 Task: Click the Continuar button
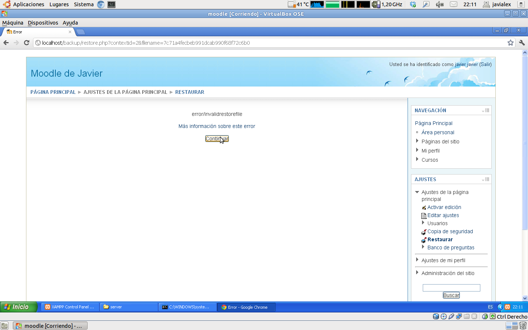(217, 139)
